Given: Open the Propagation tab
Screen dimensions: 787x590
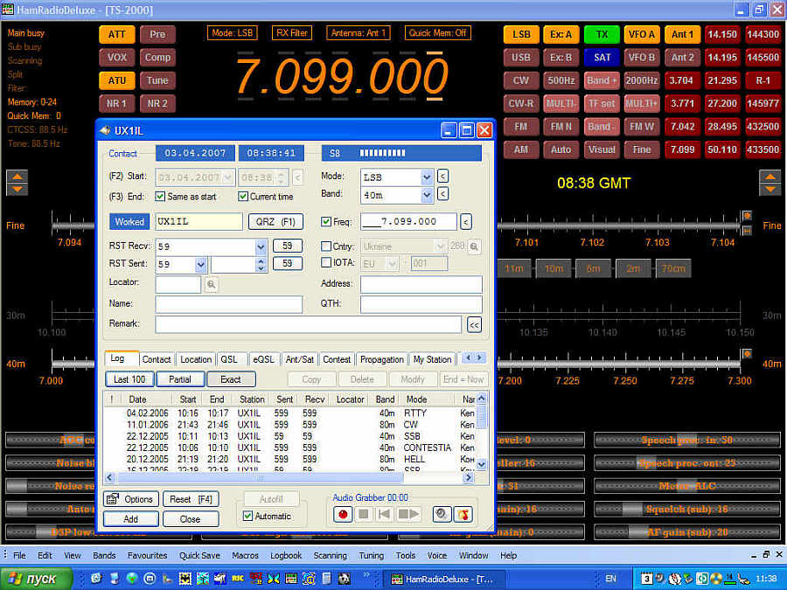Looking at the screenshot, I should [382, 359].
